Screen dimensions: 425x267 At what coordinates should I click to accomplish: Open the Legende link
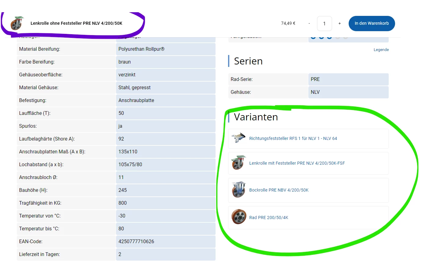(381, 50)
